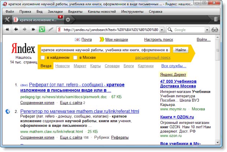Open the Инструменты menu
Viewport: 227px width, 152px height.
tap(132, 12)
